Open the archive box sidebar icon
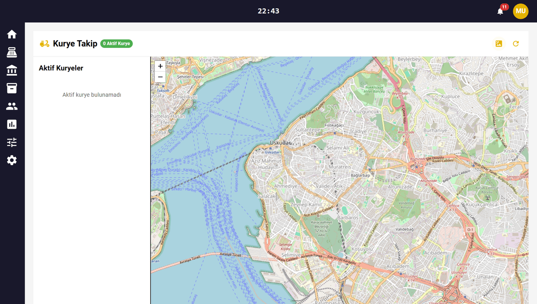This screenshot has height=304, width=537. pyautogui.click(x=12, y=88)
